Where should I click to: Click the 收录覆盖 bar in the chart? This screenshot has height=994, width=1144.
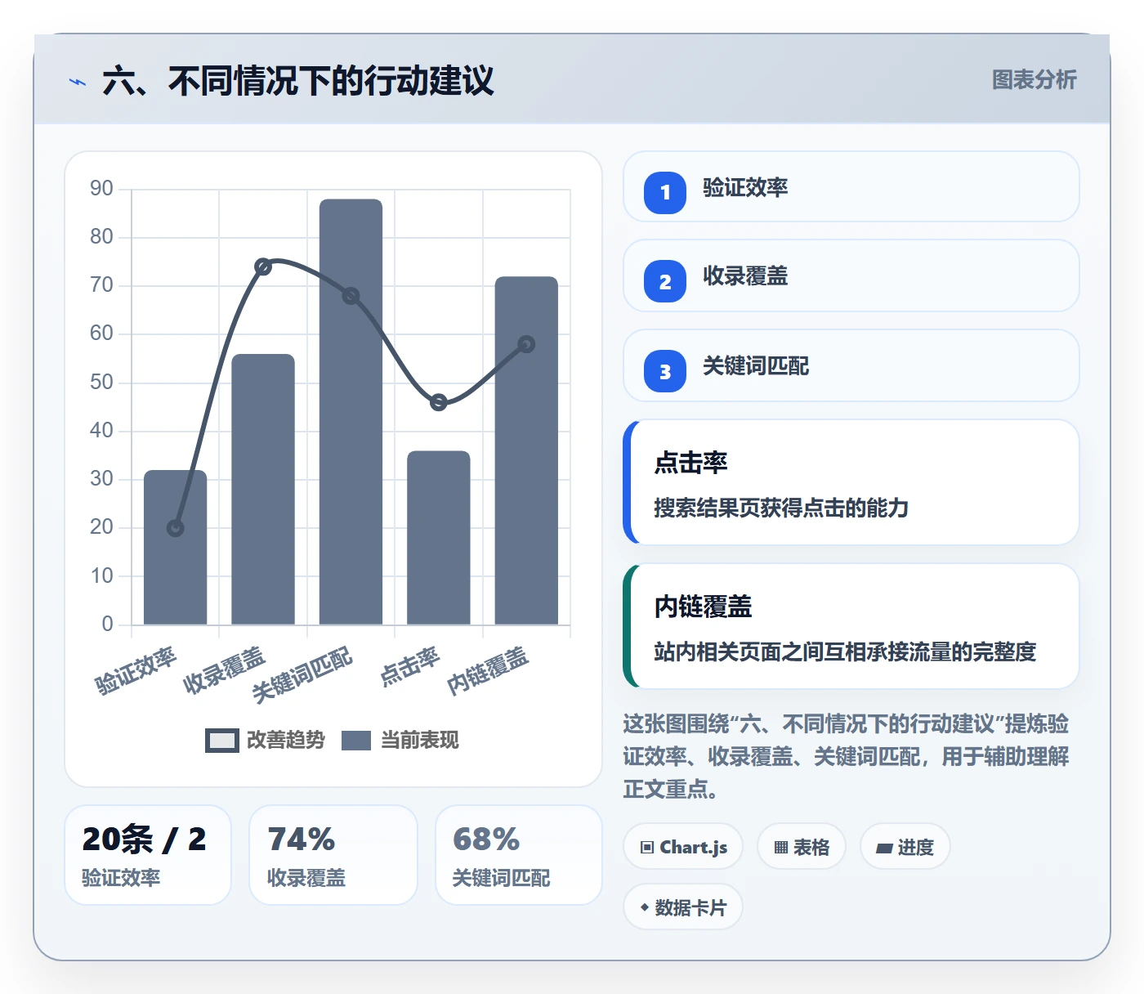[x=263, y=490]
